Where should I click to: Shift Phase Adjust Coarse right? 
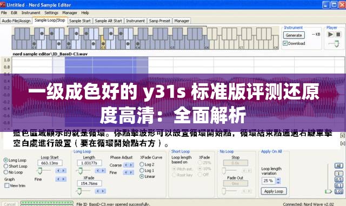(131, 165)
